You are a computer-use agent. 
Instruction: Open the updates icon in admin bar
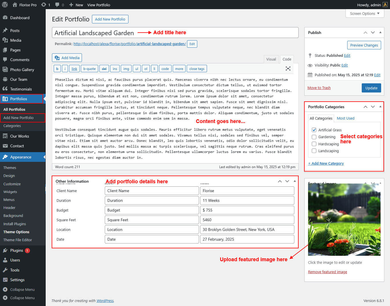coord(44,5)
